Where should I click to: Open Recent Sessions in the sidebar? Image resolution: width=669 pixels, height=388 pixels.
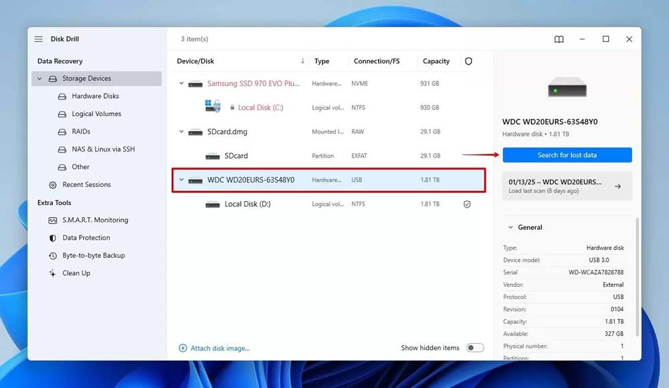(86, 185)
